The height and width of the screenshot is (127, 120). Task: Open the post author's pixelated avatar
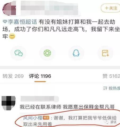tap(9, 9)
